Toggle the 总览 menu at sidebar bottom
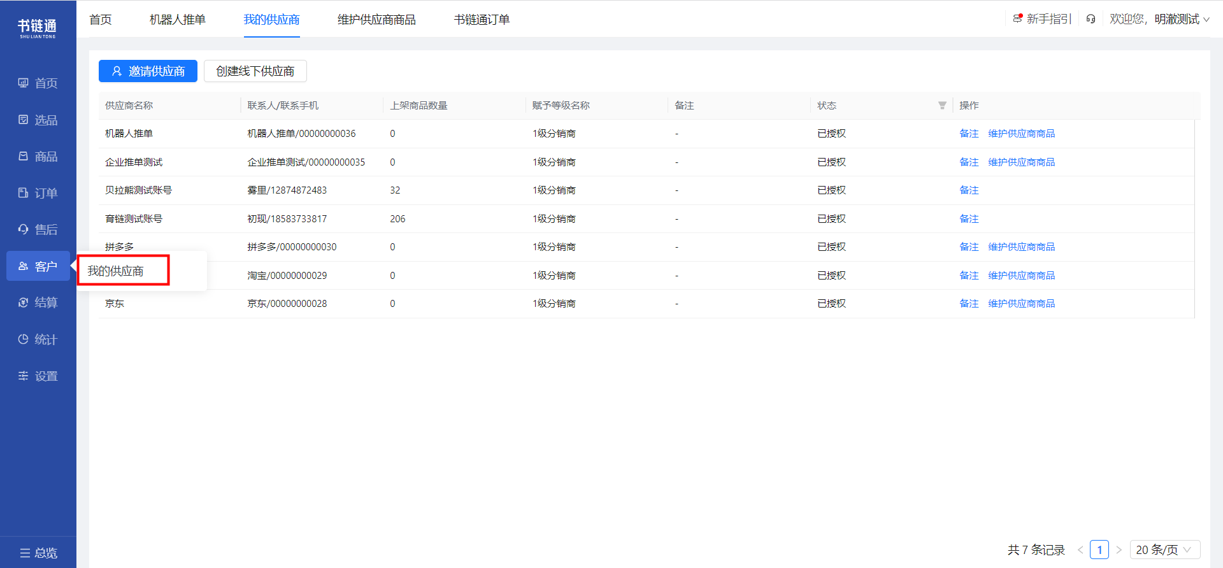 [x=38, y=553]
